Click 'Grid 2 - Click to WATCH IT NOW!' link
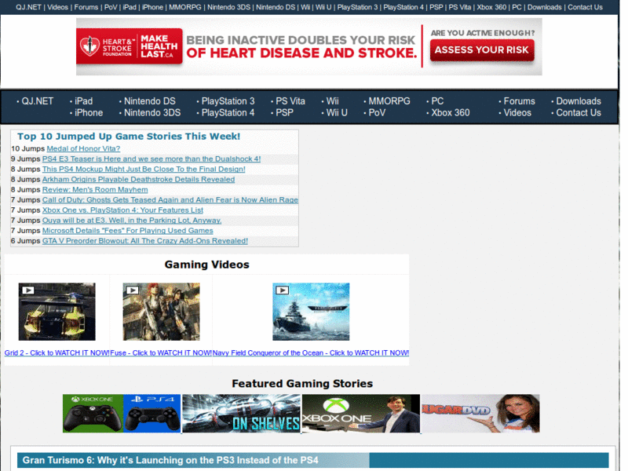Image resolution: width=628 pixels, height=471 pixels. tap(57, 352)
